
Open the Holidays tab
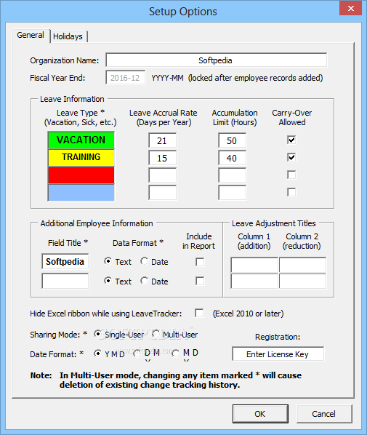click(68, 36)
